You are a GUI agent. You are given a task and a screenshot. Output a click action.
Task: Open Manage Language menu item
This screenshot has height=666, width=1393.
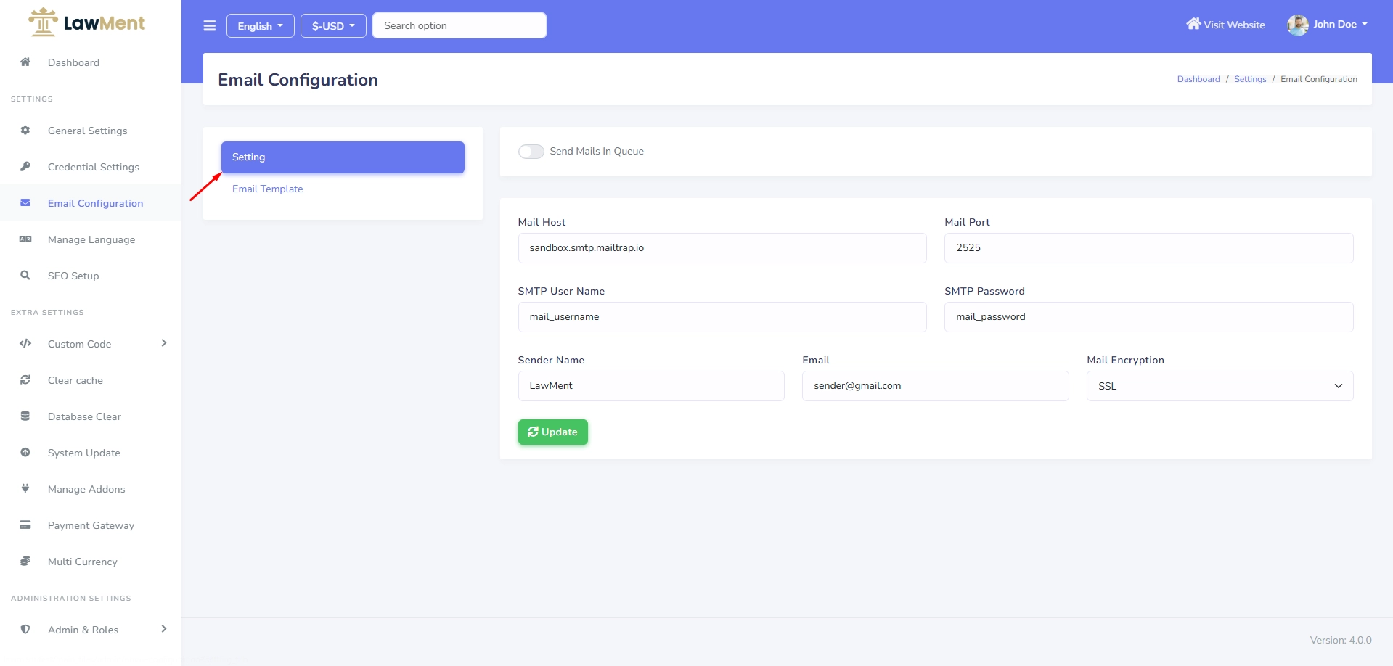point(91,239)
